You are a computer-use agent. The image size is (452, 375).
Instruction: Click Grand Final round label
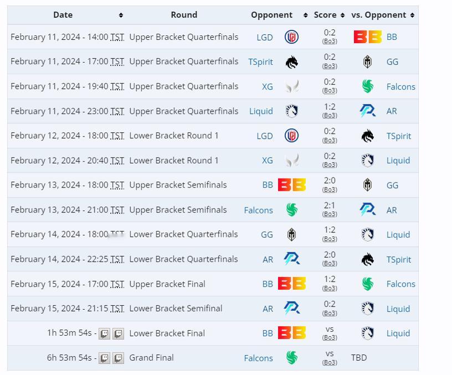[151, 358]
